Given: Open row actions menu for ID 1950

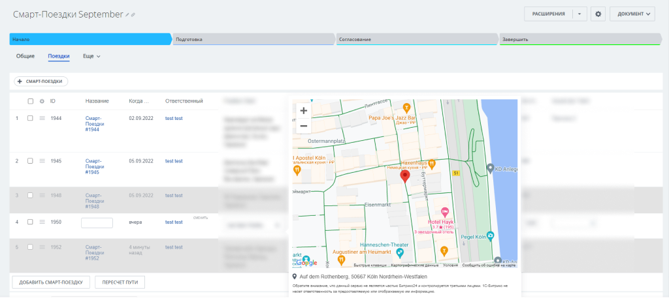Looking at the screenshot, I should click(x=42, y=222).
